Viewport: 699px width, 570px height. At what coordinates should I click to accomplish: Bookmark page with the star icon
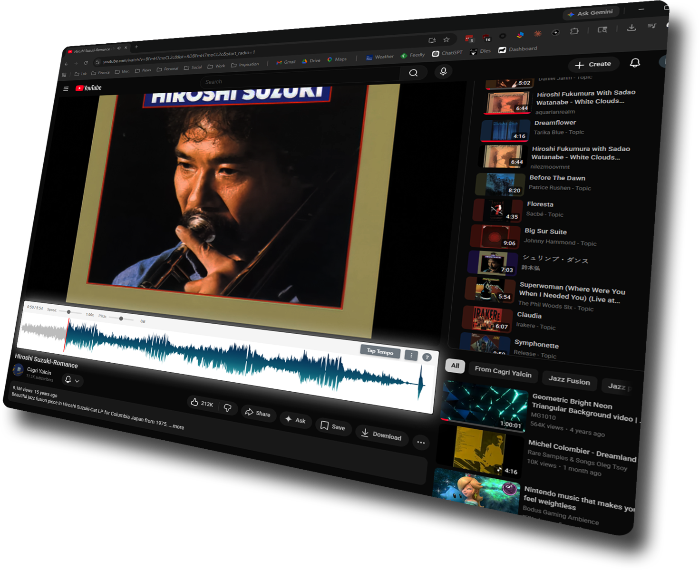tap(446, 40)
